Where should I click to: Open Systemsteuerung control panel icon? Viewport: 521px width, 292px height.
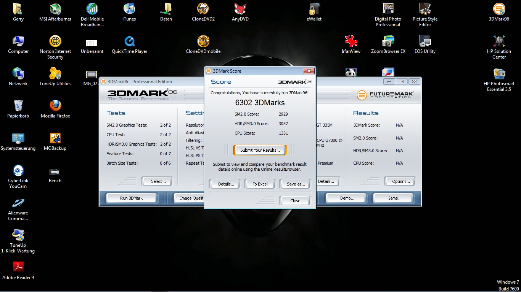[x=18, y=141]
